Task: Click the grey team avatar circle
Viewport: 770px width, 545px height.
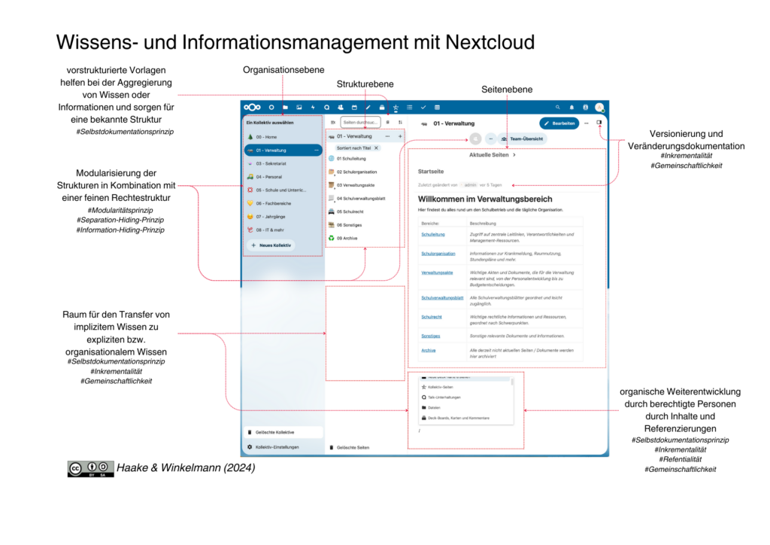Action: pyautogui.click(x=475, y=139)
